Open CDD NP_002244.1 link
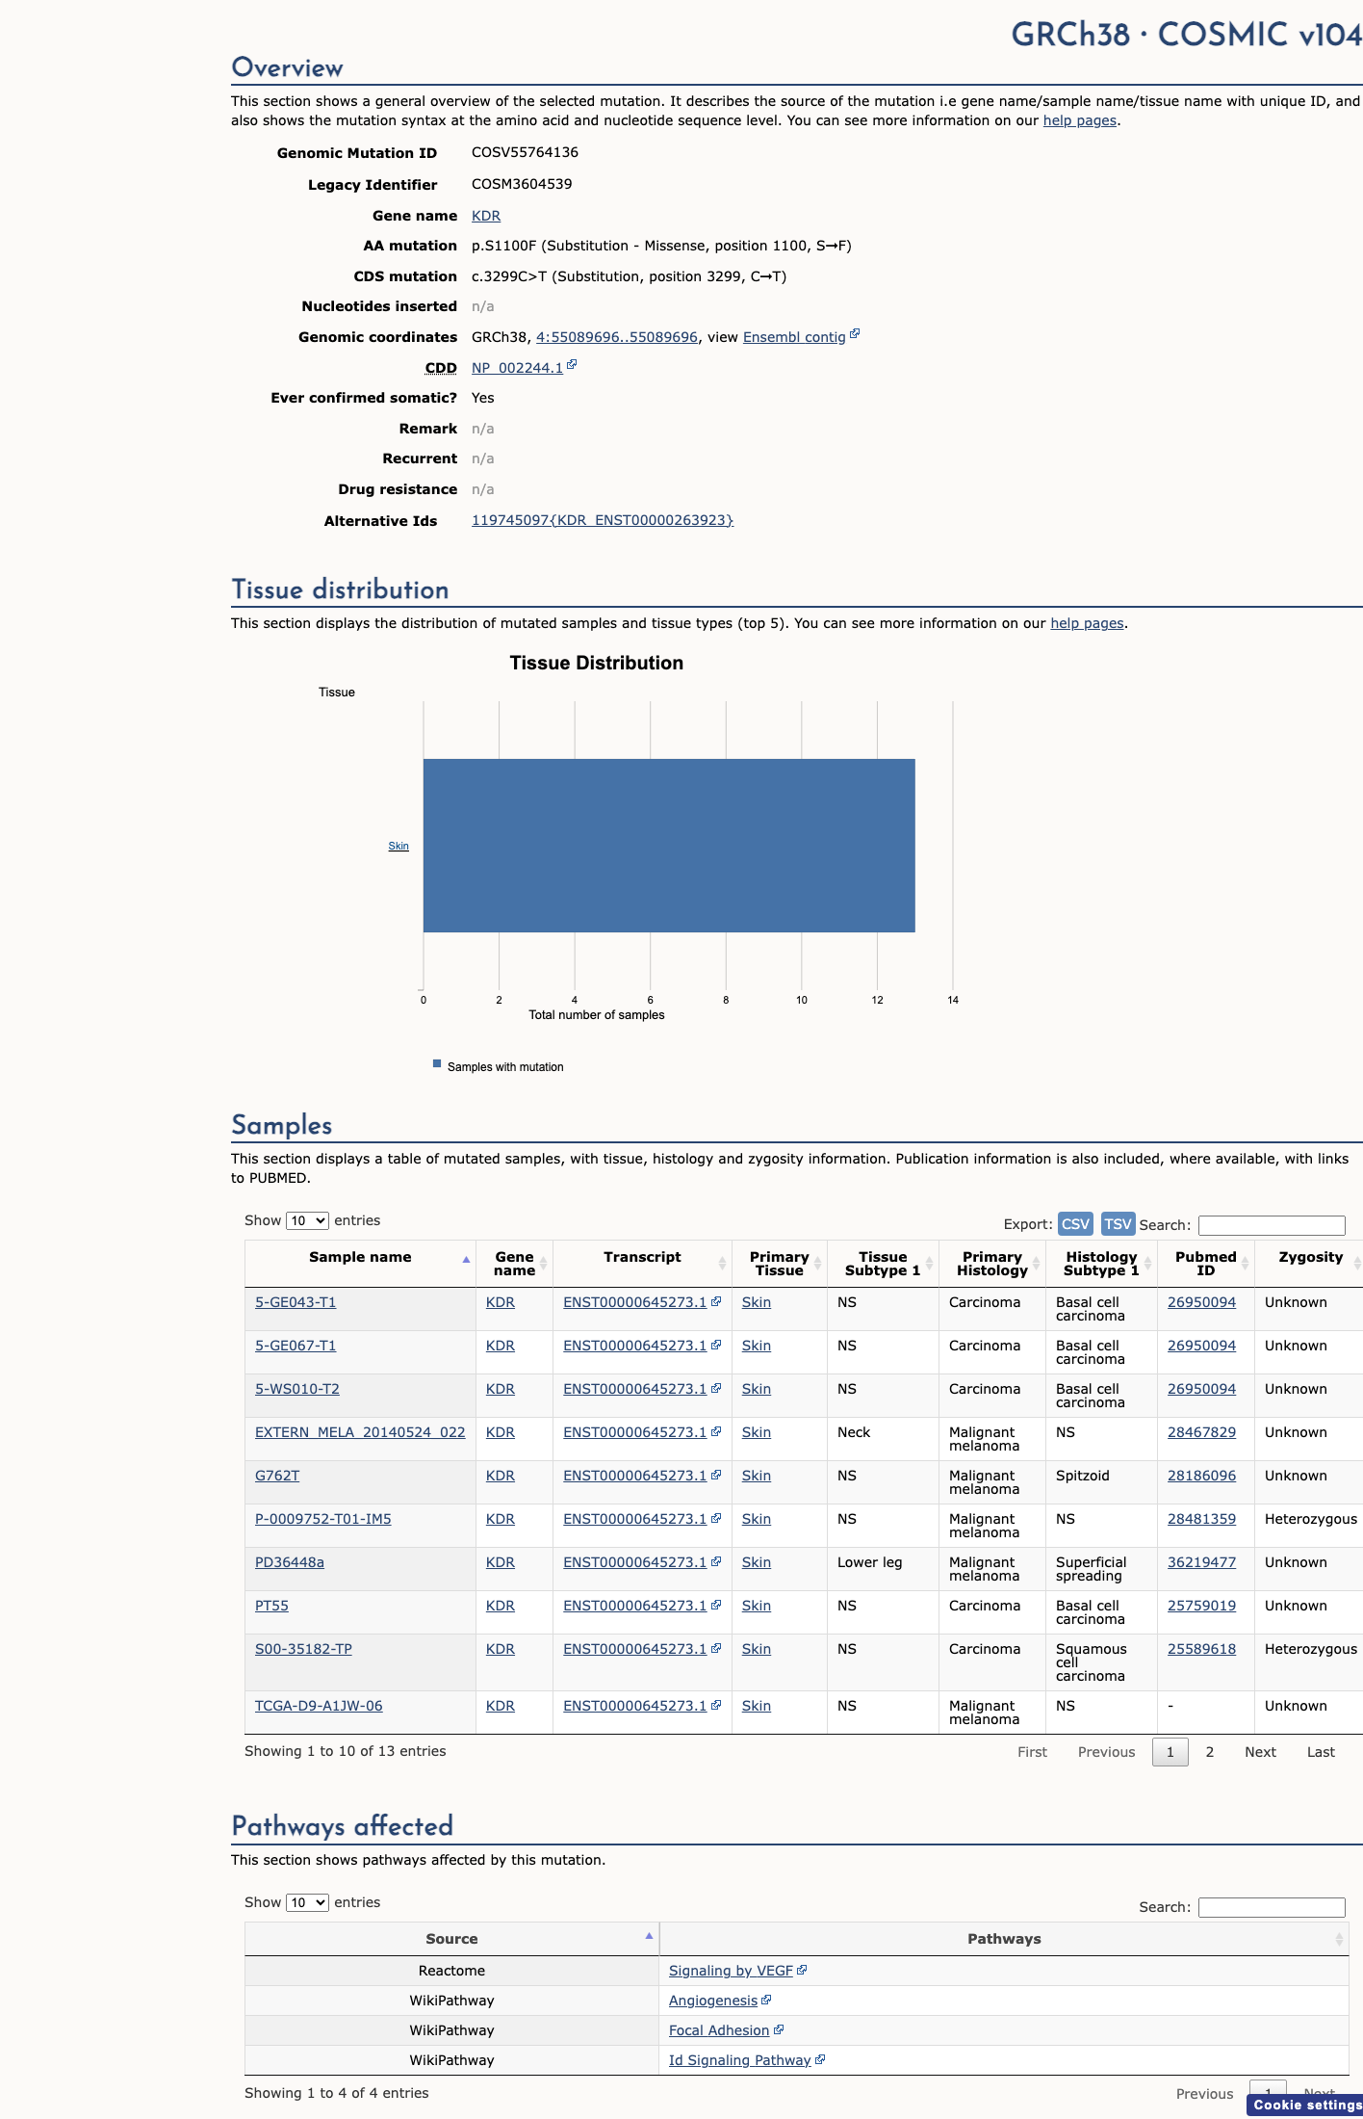1363x2119 pixels. pyautogui.click(x=517, y=368)
